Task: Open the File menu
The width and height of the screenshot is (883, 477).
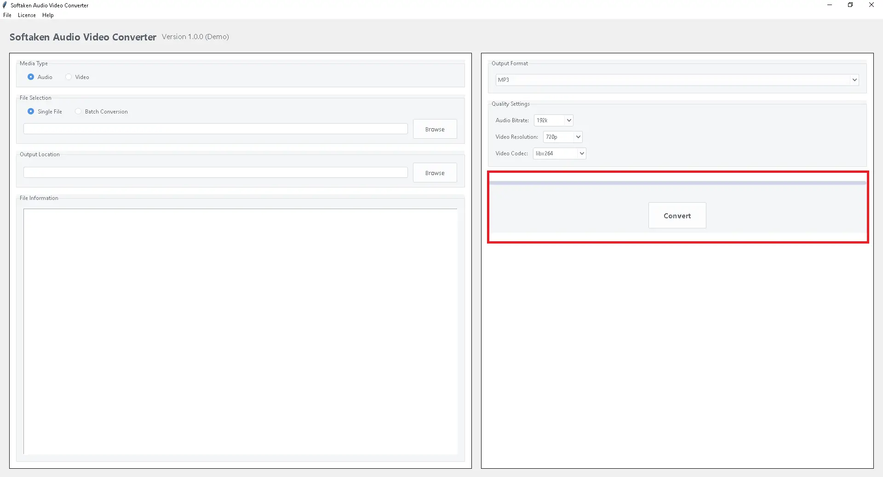Action: 7,15
